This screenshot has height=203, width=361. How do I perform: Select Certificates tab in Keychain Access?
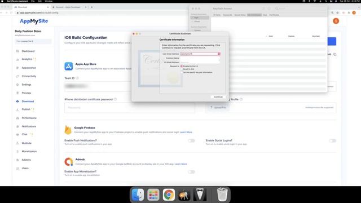click(274, 15)
